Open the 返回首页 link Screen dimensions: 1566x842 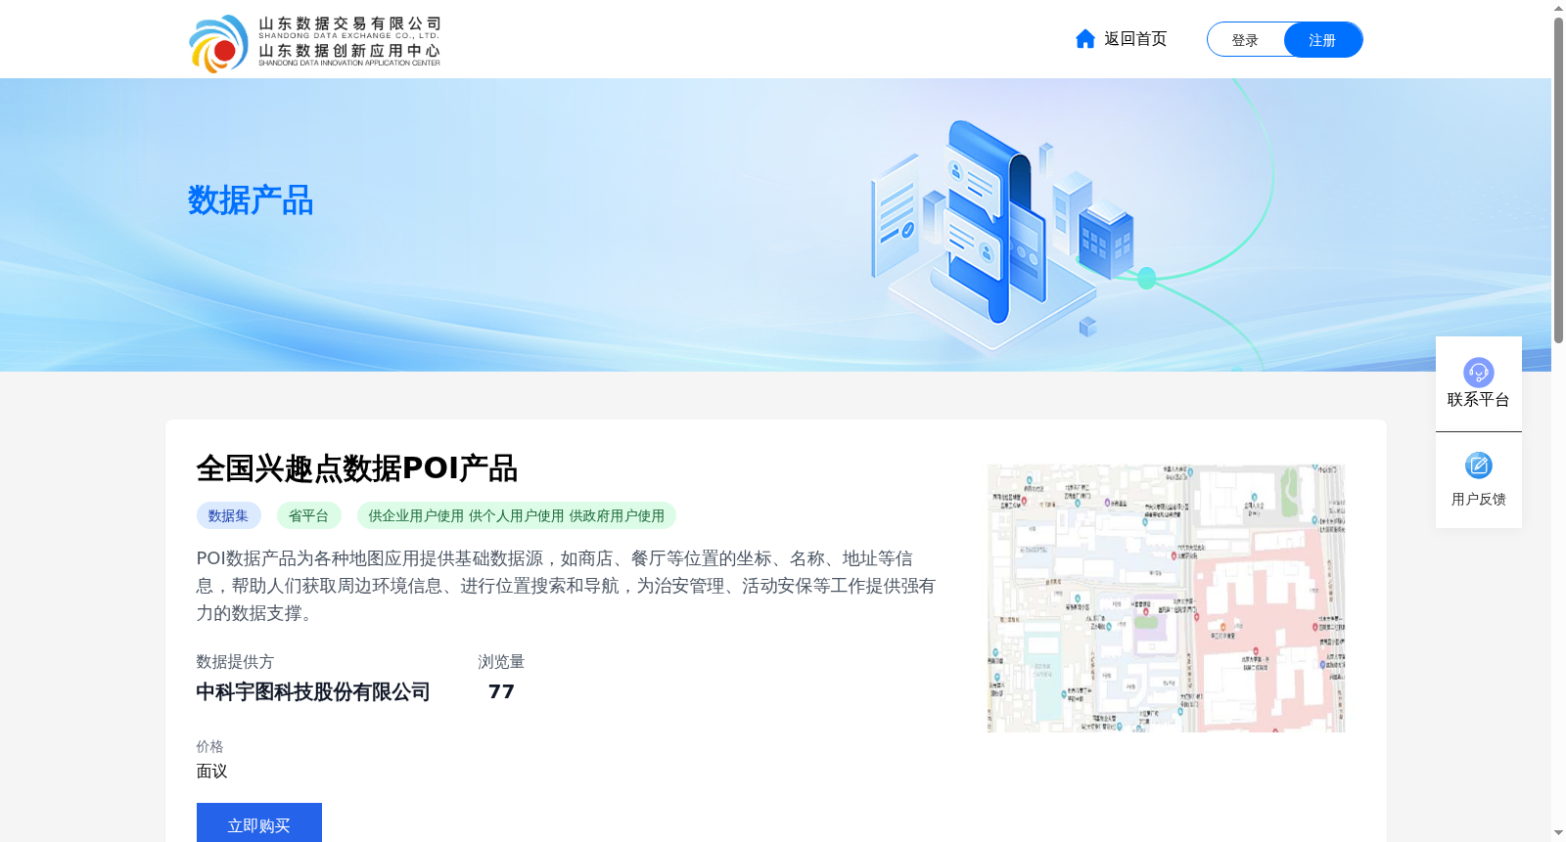pos(1135,39)
